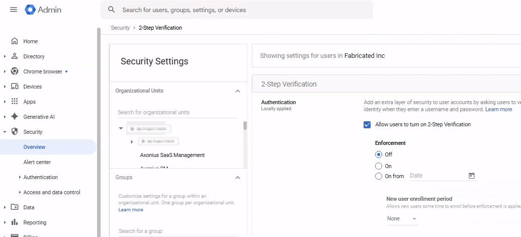Click the global search field
This screenshot has width=521, height=237.
tap(237, 10)
